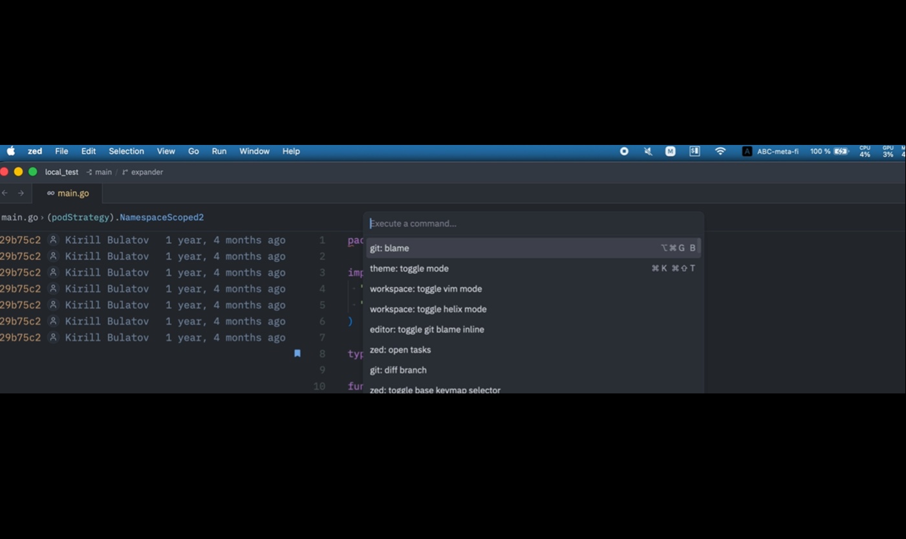Click the blame avatar icon on line 7

54,337
